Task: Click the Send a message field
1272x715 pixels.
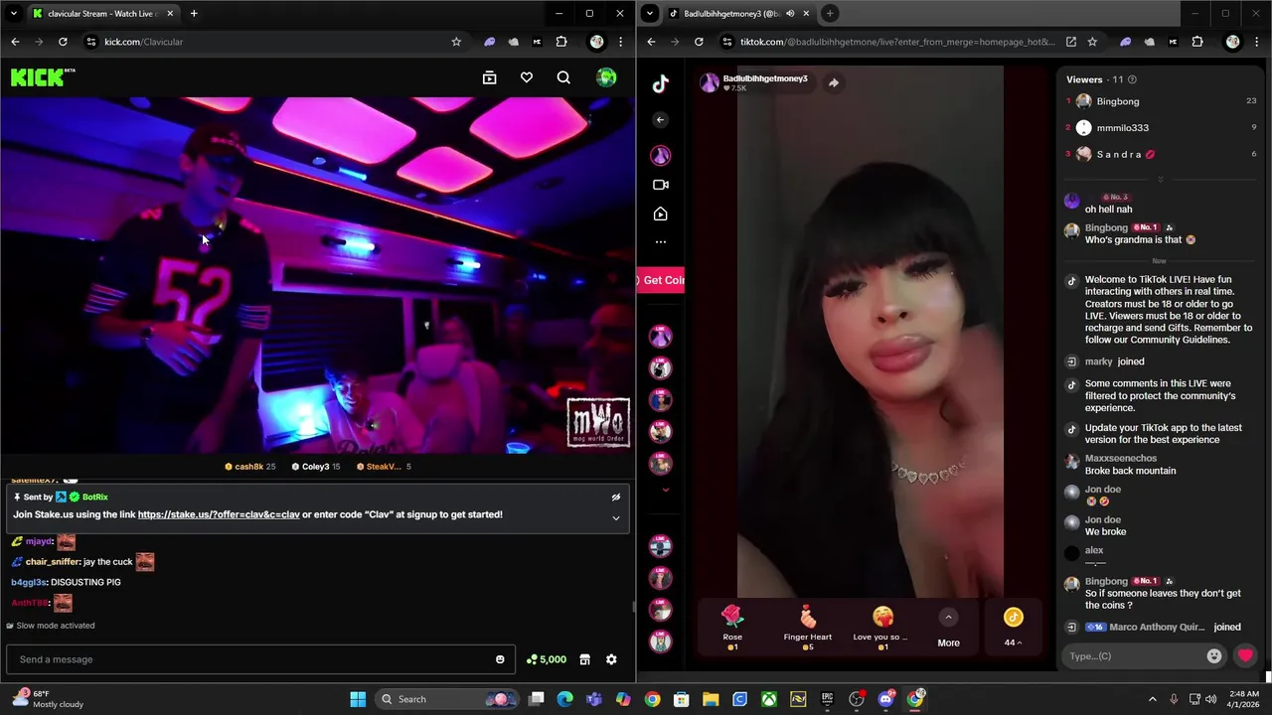Action: (260, 659)
